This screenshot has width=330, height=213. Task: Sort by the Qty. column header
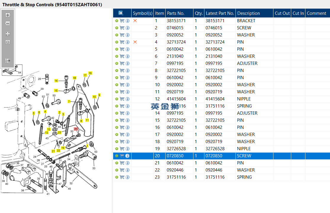coord(199,13)
